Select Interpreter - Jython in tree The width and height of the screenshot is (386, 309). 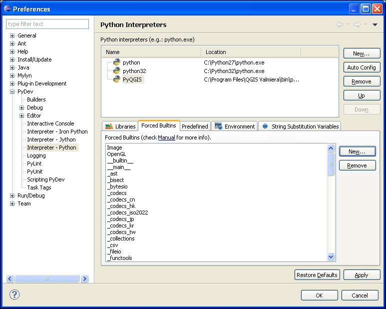(51, 139)
